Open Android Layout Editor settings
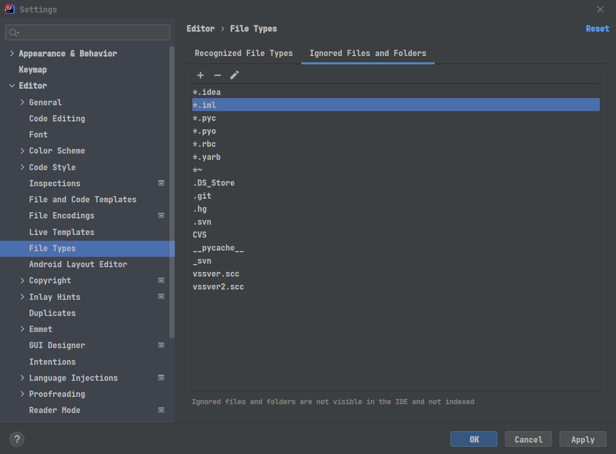The image size is (616, 454). click(x=78, y=265)
